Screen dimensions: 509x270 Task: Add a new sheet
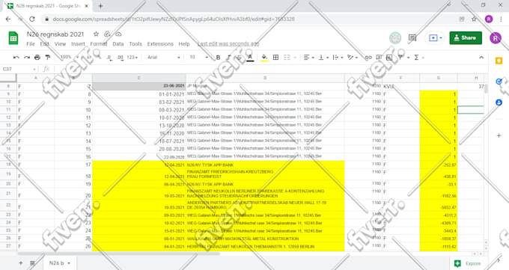pyautogui.click(x=21, y=263)
